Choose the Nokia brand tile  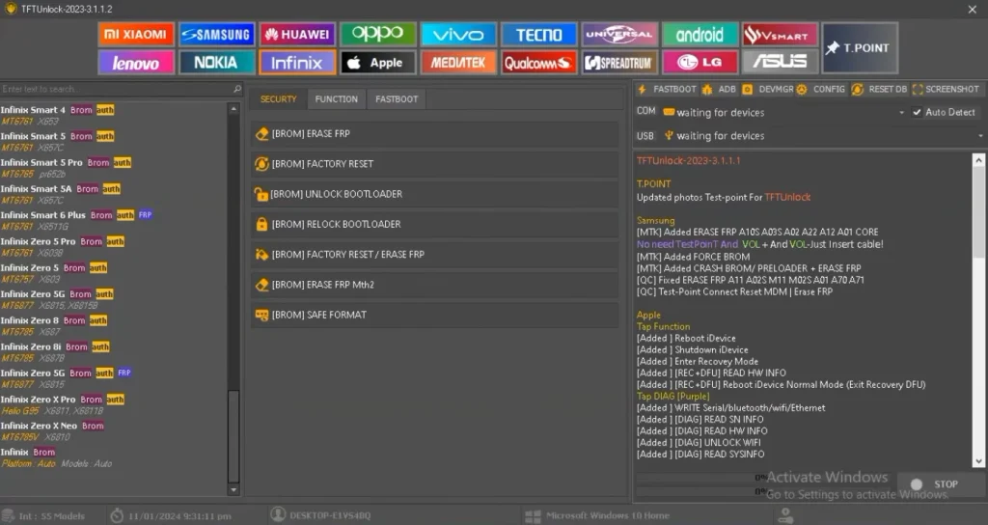[216, 63]
